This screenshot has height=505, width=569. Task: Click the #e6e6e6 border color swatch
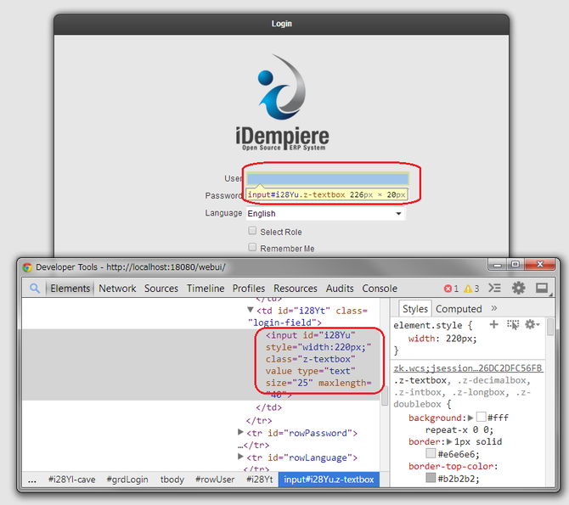pyautogui.click(x=431, y=453)
